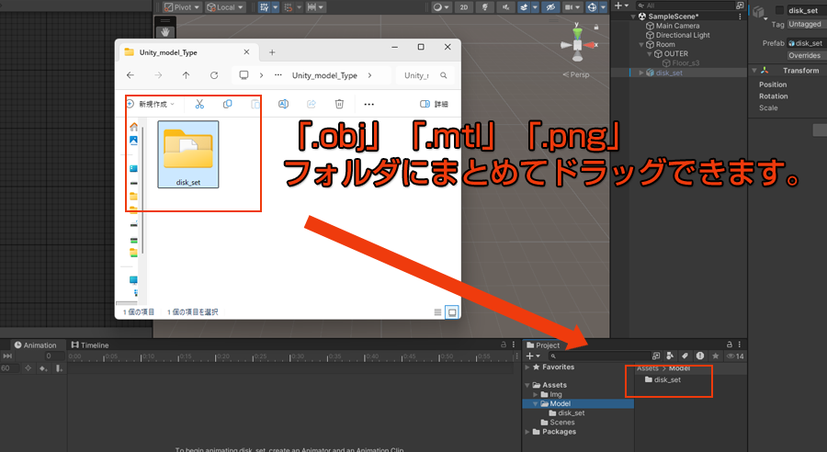This screenshot has width=827, height=452.
Task: Click the cut scissors icon in Explorer
Action: [x=199, y=105]
